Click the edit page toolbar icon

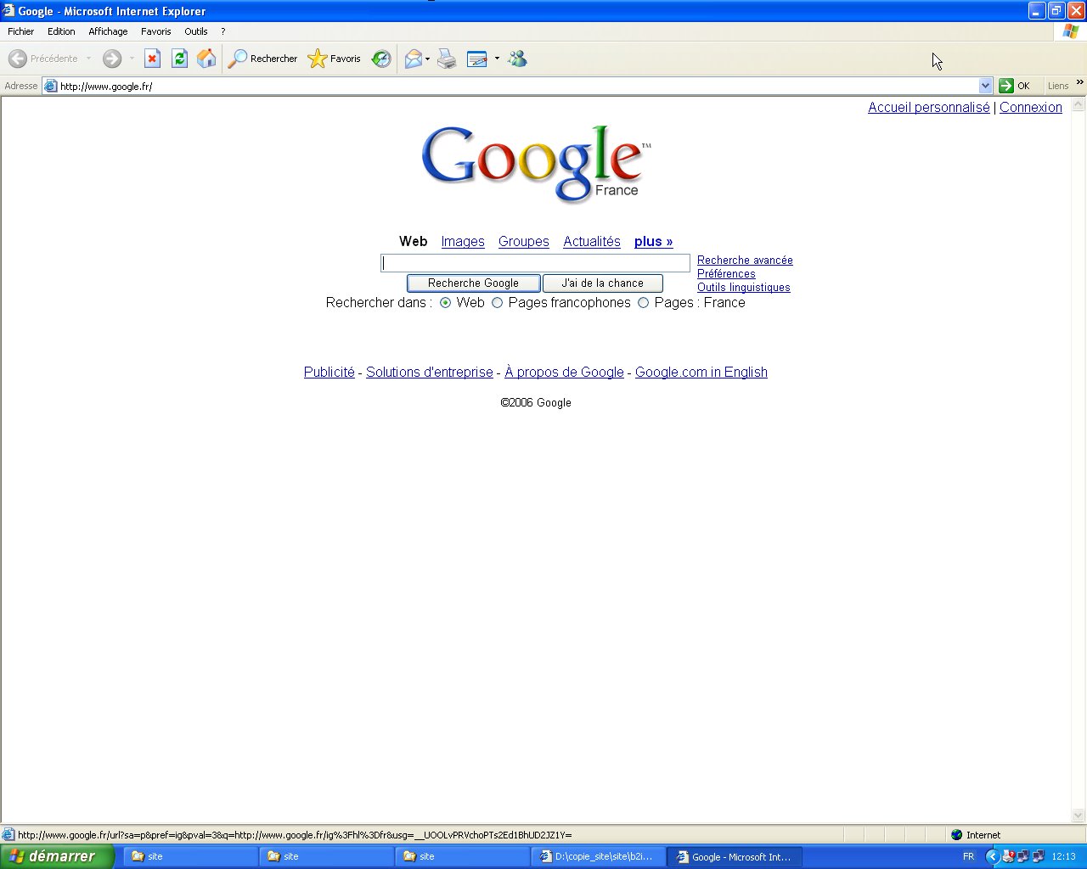coord(477,59)
